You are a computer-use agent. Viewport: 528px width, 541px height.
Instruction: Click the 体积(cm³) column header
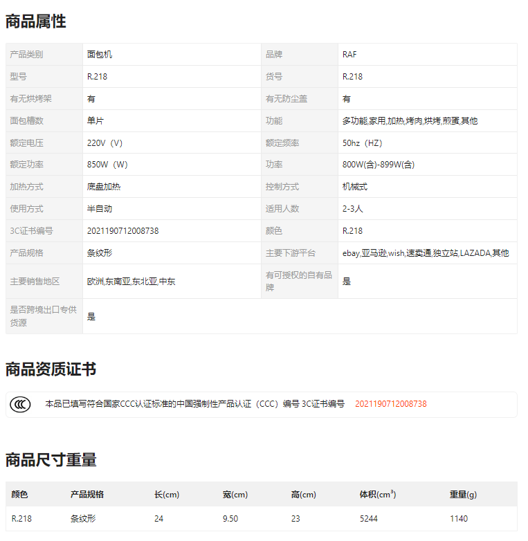378,495
